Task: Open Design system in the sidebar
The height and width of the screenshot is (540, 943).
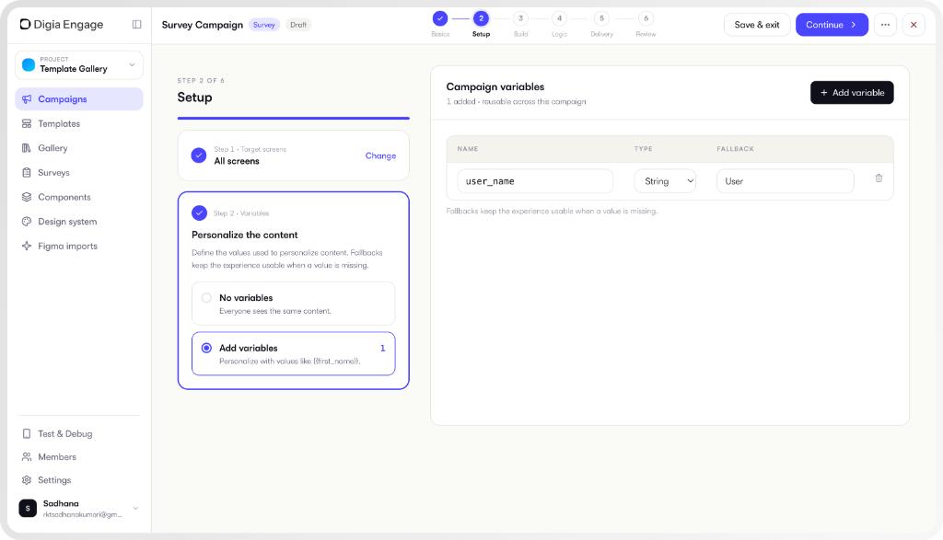Action: pos(79,222)
